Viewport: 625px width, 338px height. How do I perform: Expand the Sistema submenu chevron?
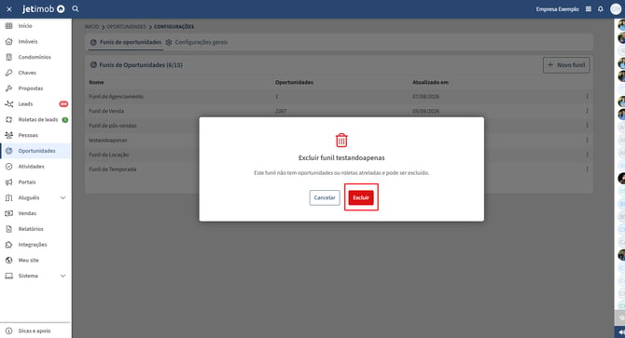(x=63, y=276)
